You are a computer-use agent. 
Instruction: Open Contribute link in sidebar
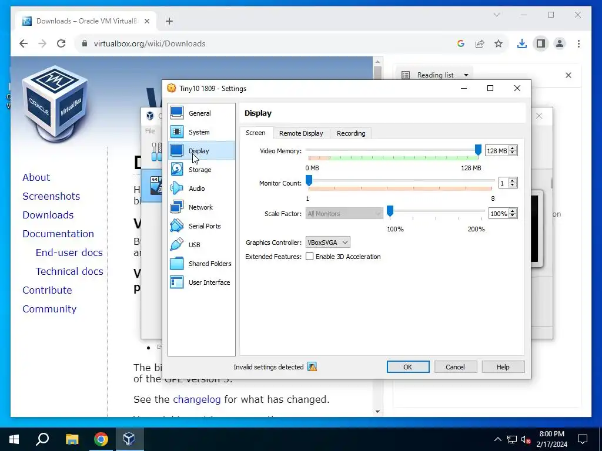[x=47, y=290]
